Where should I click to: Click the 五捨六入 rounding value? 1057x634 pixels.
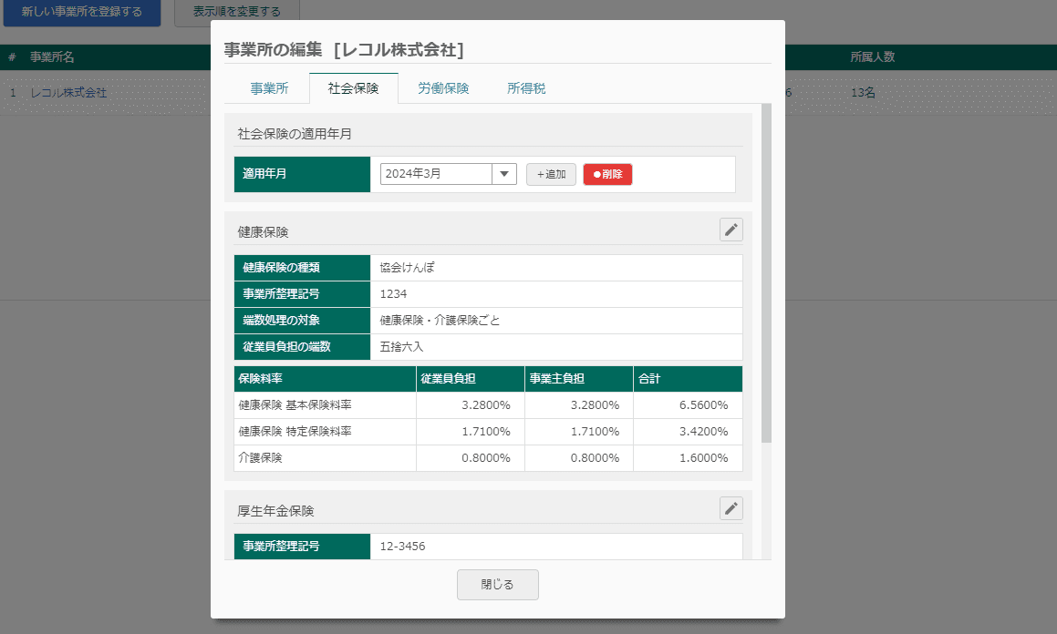[402, 347]
